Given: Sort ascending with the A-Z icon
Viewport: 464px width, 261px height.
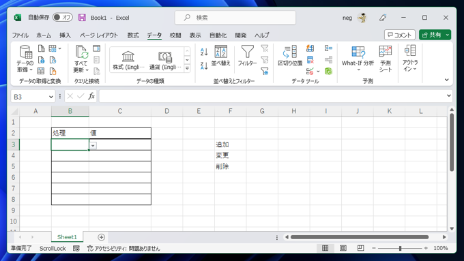Looking at the screenshot, I should point(204,52).
